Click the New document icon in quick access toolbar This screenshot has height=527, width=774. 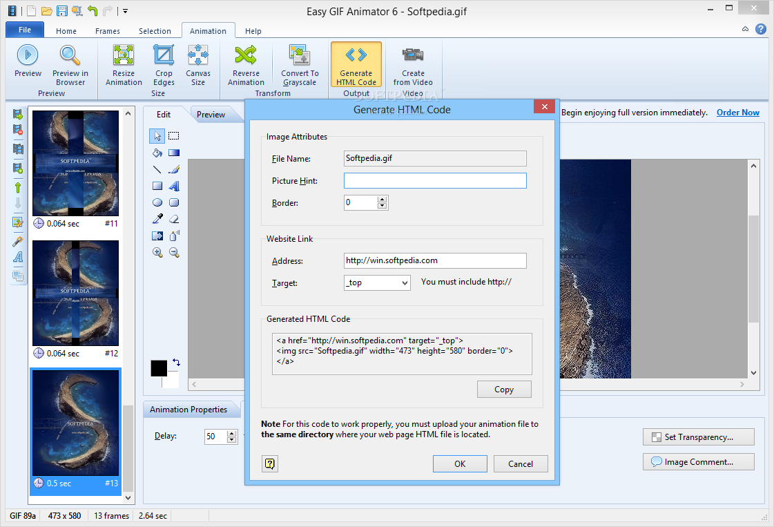(x=31, y=11)
